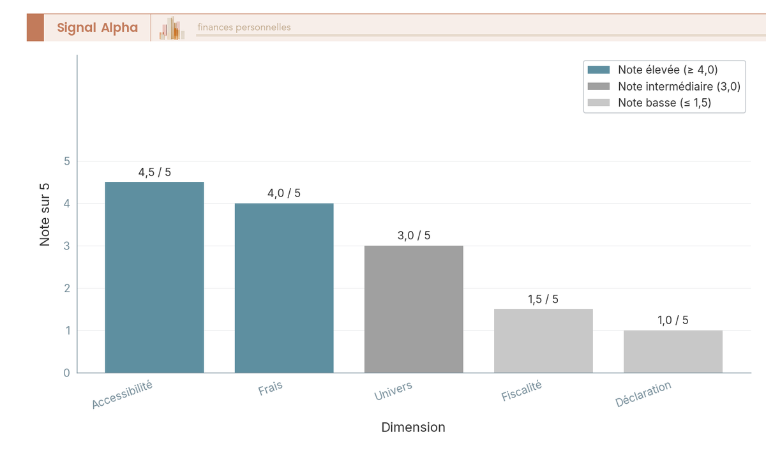This screenshot has width=766, height=460.
Task: Click the bar chart logo icon in header
Action: 172,28
